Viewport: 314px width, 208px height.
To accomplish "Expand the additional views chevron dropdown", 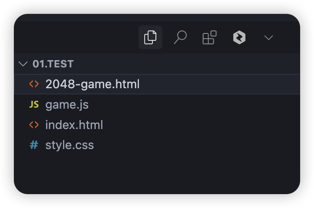I will pyautogui.click(x=269, y=37).
